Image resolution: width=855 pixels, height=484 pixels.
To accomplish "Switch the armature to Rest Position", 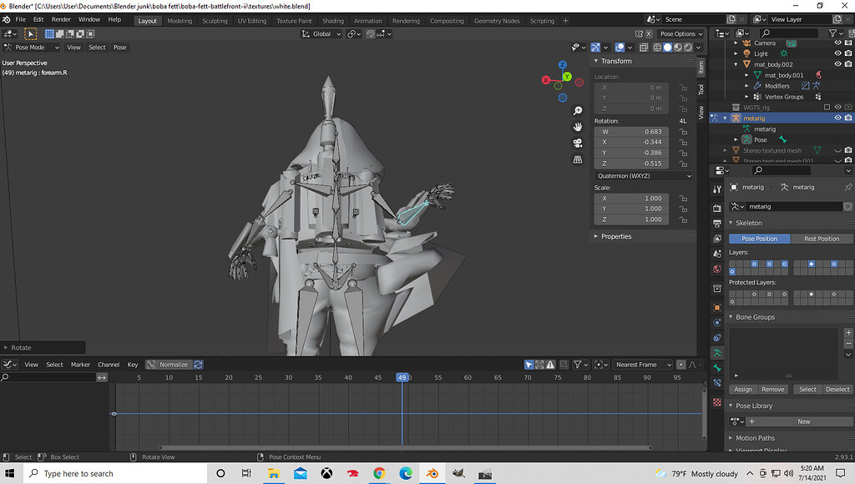I will tap(822, 239).
